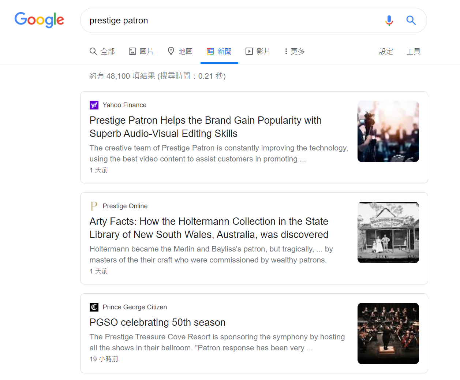
Task: Click the 地圖 map pin icon
Action: pos(171,51)
